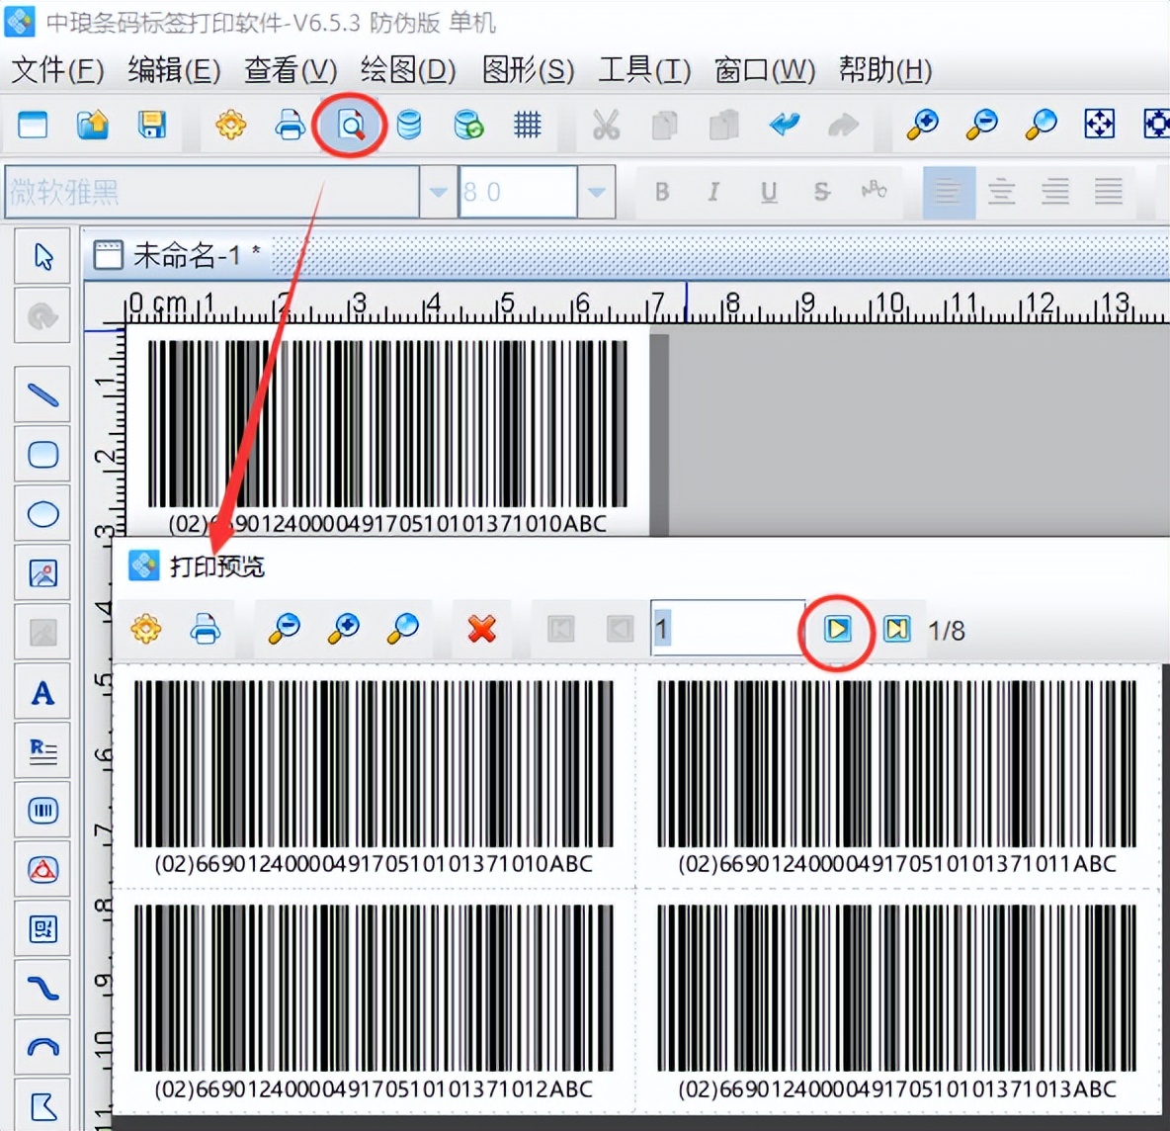Open a file with the folder icon

[93, 125]
